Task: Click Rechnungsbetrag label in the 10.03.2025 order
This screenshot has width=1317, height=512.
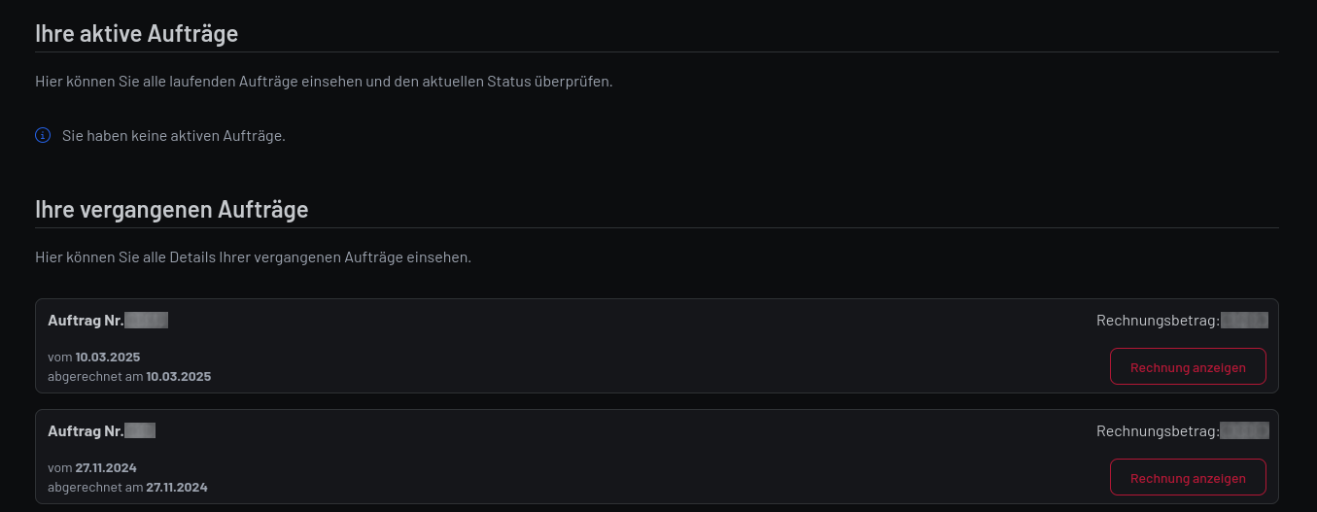Action: [x=1158, y=321]
